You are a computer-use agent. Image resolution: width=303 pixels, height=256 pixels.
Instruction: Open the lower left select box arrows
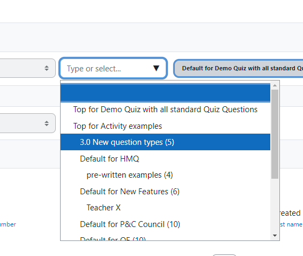click(x=47, y=123)
